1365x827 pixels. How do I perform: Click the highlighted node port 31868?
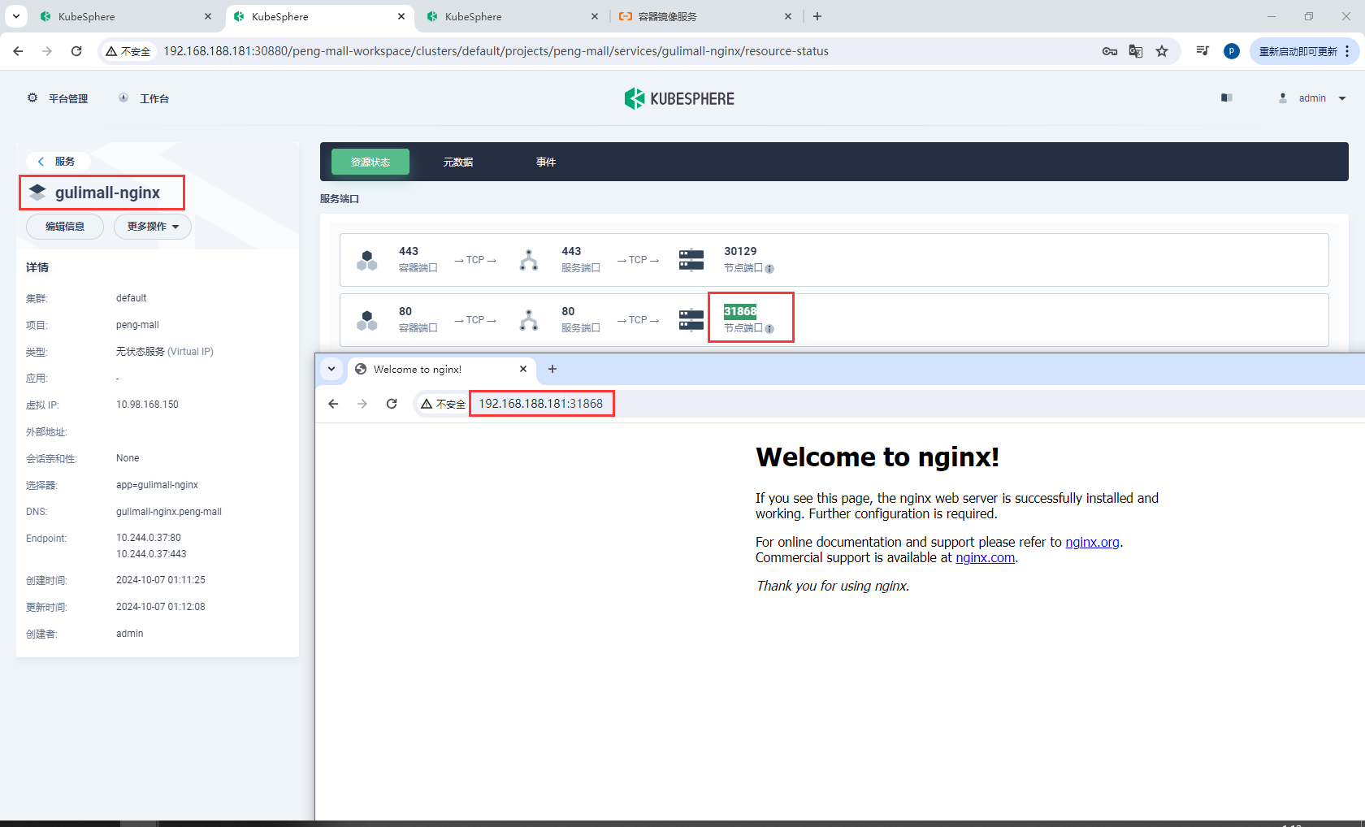tap(740, 311)
